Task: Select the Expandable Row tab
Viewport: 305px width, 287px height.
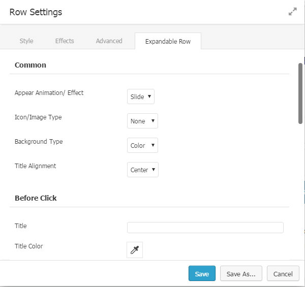Action: pos(168,41)
